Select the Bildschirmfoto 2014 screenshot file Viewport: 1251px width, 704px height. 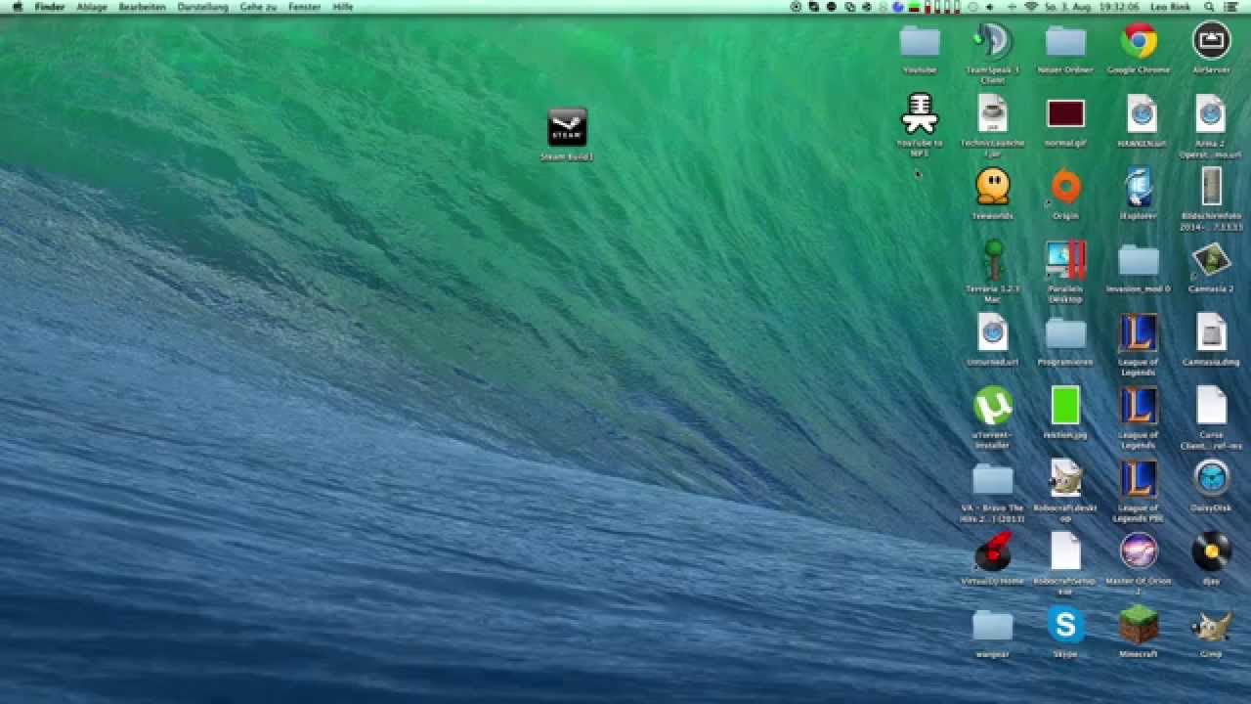coord(1211,186)
